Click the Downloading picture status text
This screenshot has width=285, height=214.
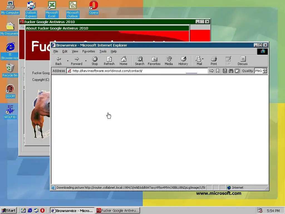coord(131,188)
